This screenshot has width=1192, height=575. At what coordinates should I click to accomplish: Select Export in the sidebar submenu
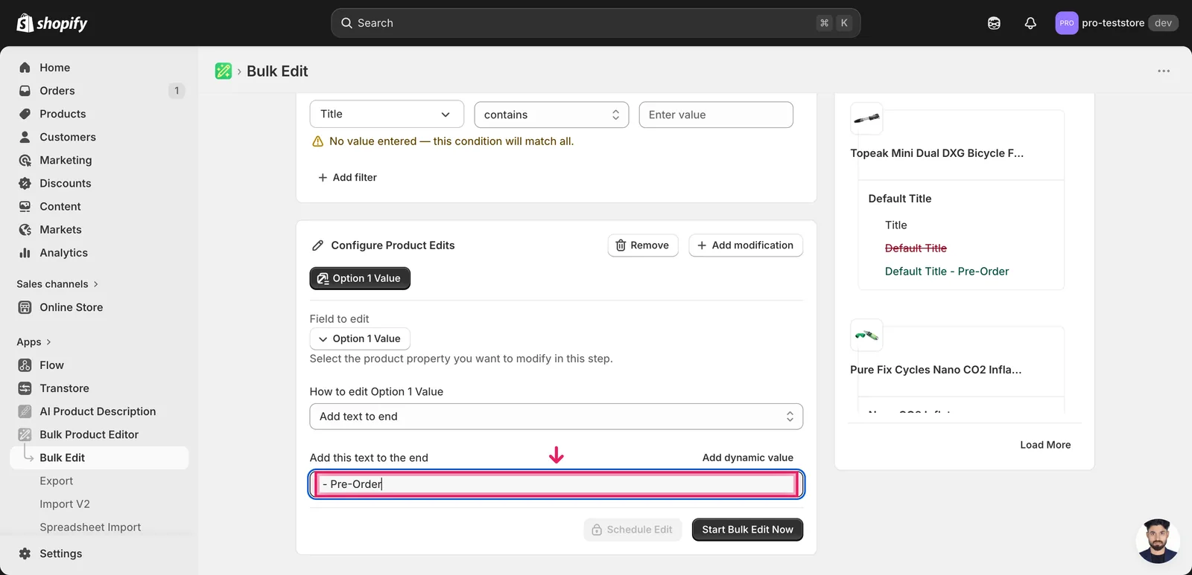click(x=57, y=481)
